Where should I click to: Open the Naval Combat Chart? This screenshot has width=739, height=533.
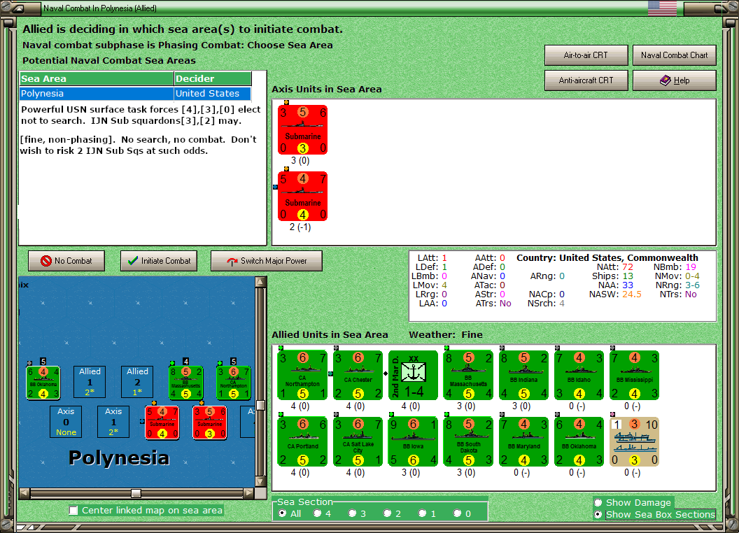[675, 55]
